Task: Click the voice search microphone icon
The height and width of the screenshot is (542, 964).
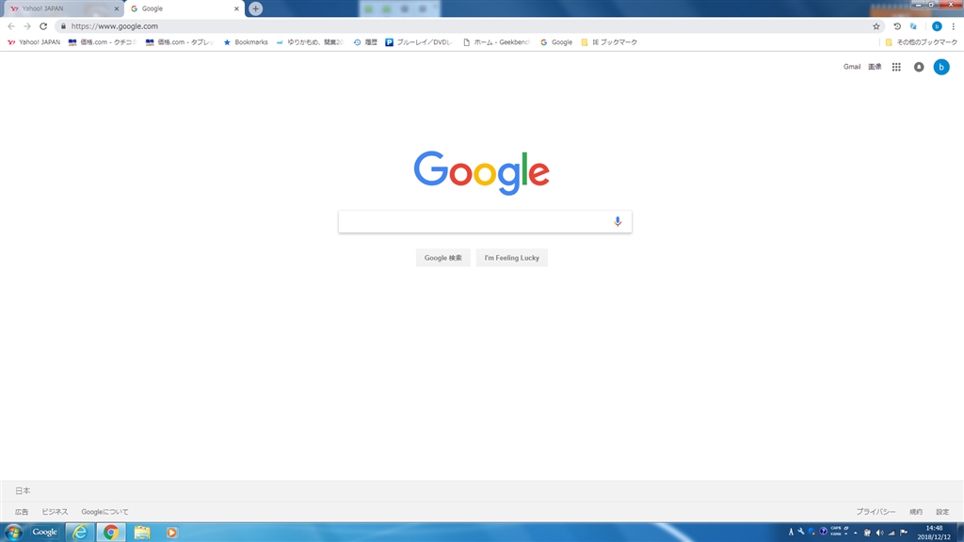Action: tap(618, 221)
